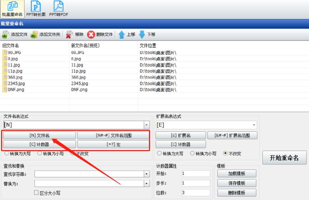Select file icon of 11.jpg row
The height and width of the screenshot is (200, 309).
[5, 65]
